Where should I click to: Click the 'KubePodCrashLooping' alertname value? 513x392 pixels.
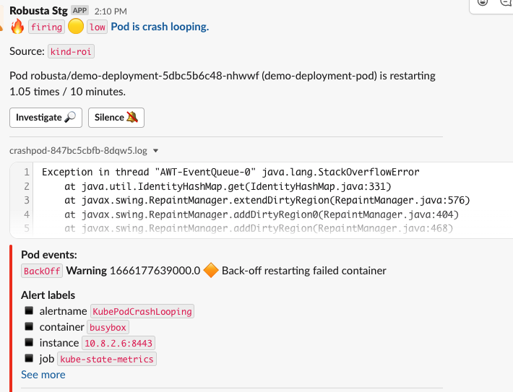[142, 311]
